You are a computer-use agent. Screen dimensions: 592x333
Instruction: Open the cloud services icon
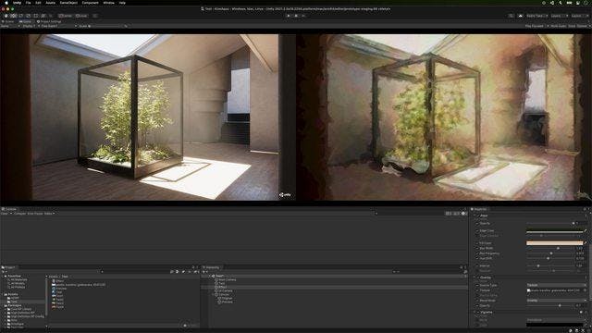click(521, 16)
